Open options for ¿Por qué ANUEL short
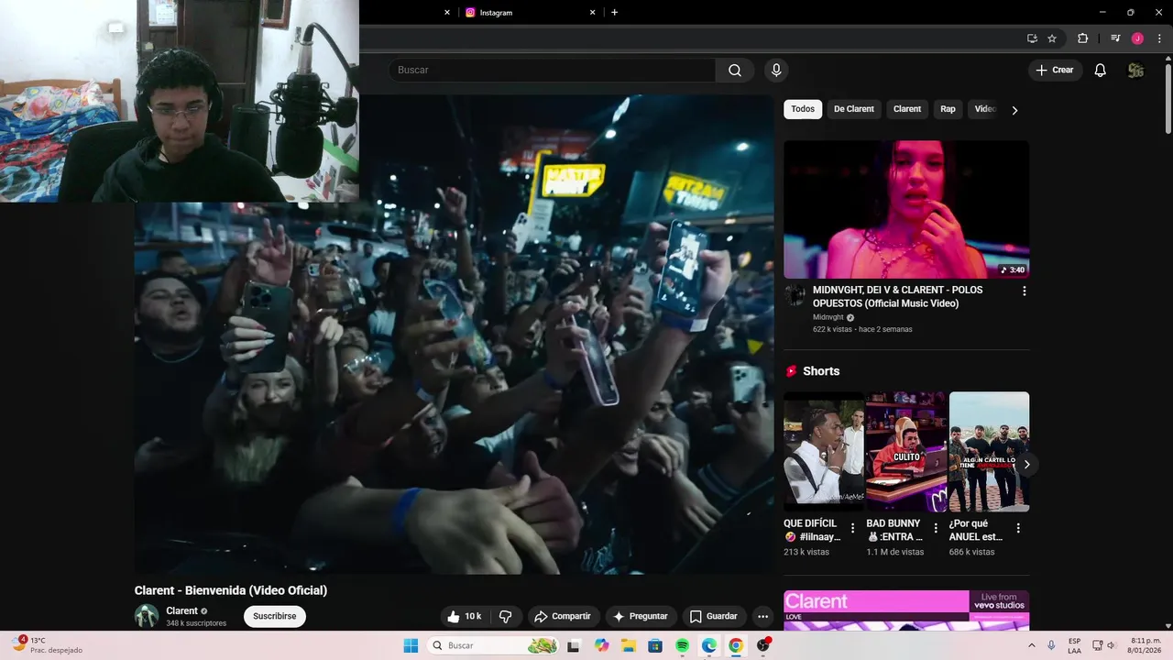 (x=1018, y=528)
